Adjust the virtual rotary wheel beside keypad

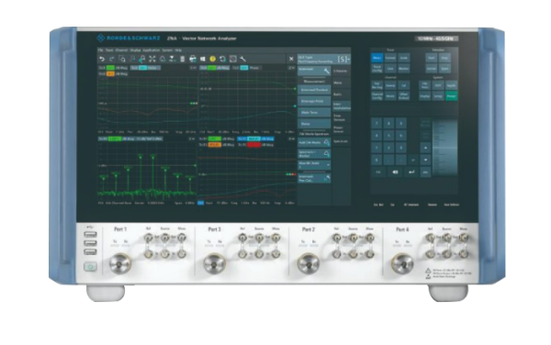pos(444,148)
